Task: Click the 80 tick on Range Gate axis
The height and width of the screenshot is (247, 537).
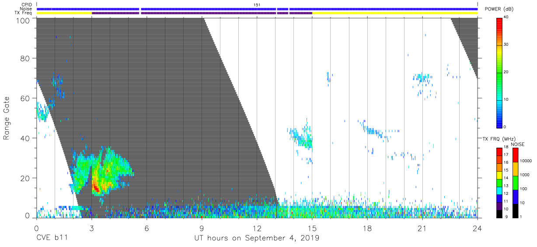Action: (x=25, y=58)
